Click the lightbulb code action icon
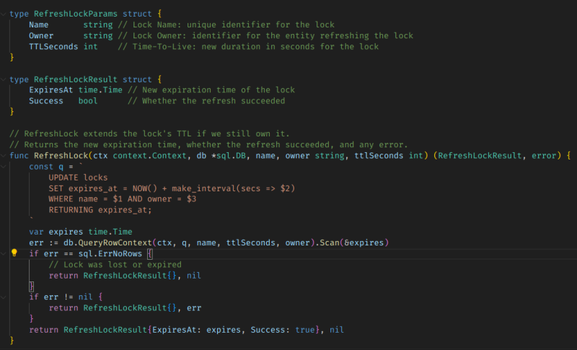Image resolution: width=577 pixels, height=350 pixels. (x=14, y=253)
